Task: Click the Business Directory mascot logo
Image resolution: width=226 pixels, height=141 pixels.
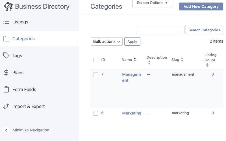Action: click(x=8, y=6)
